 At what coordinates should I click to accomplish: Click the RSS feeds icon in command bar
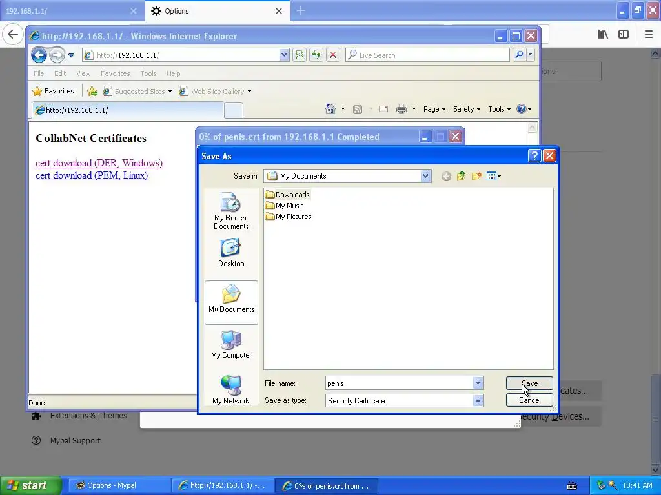click(x=358, y=110)
